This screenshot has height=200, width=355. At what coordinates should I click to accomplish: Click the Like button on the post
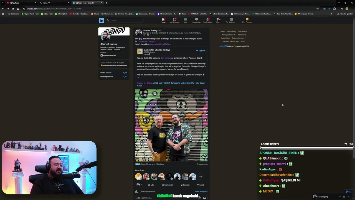click(x=151, y=185)
